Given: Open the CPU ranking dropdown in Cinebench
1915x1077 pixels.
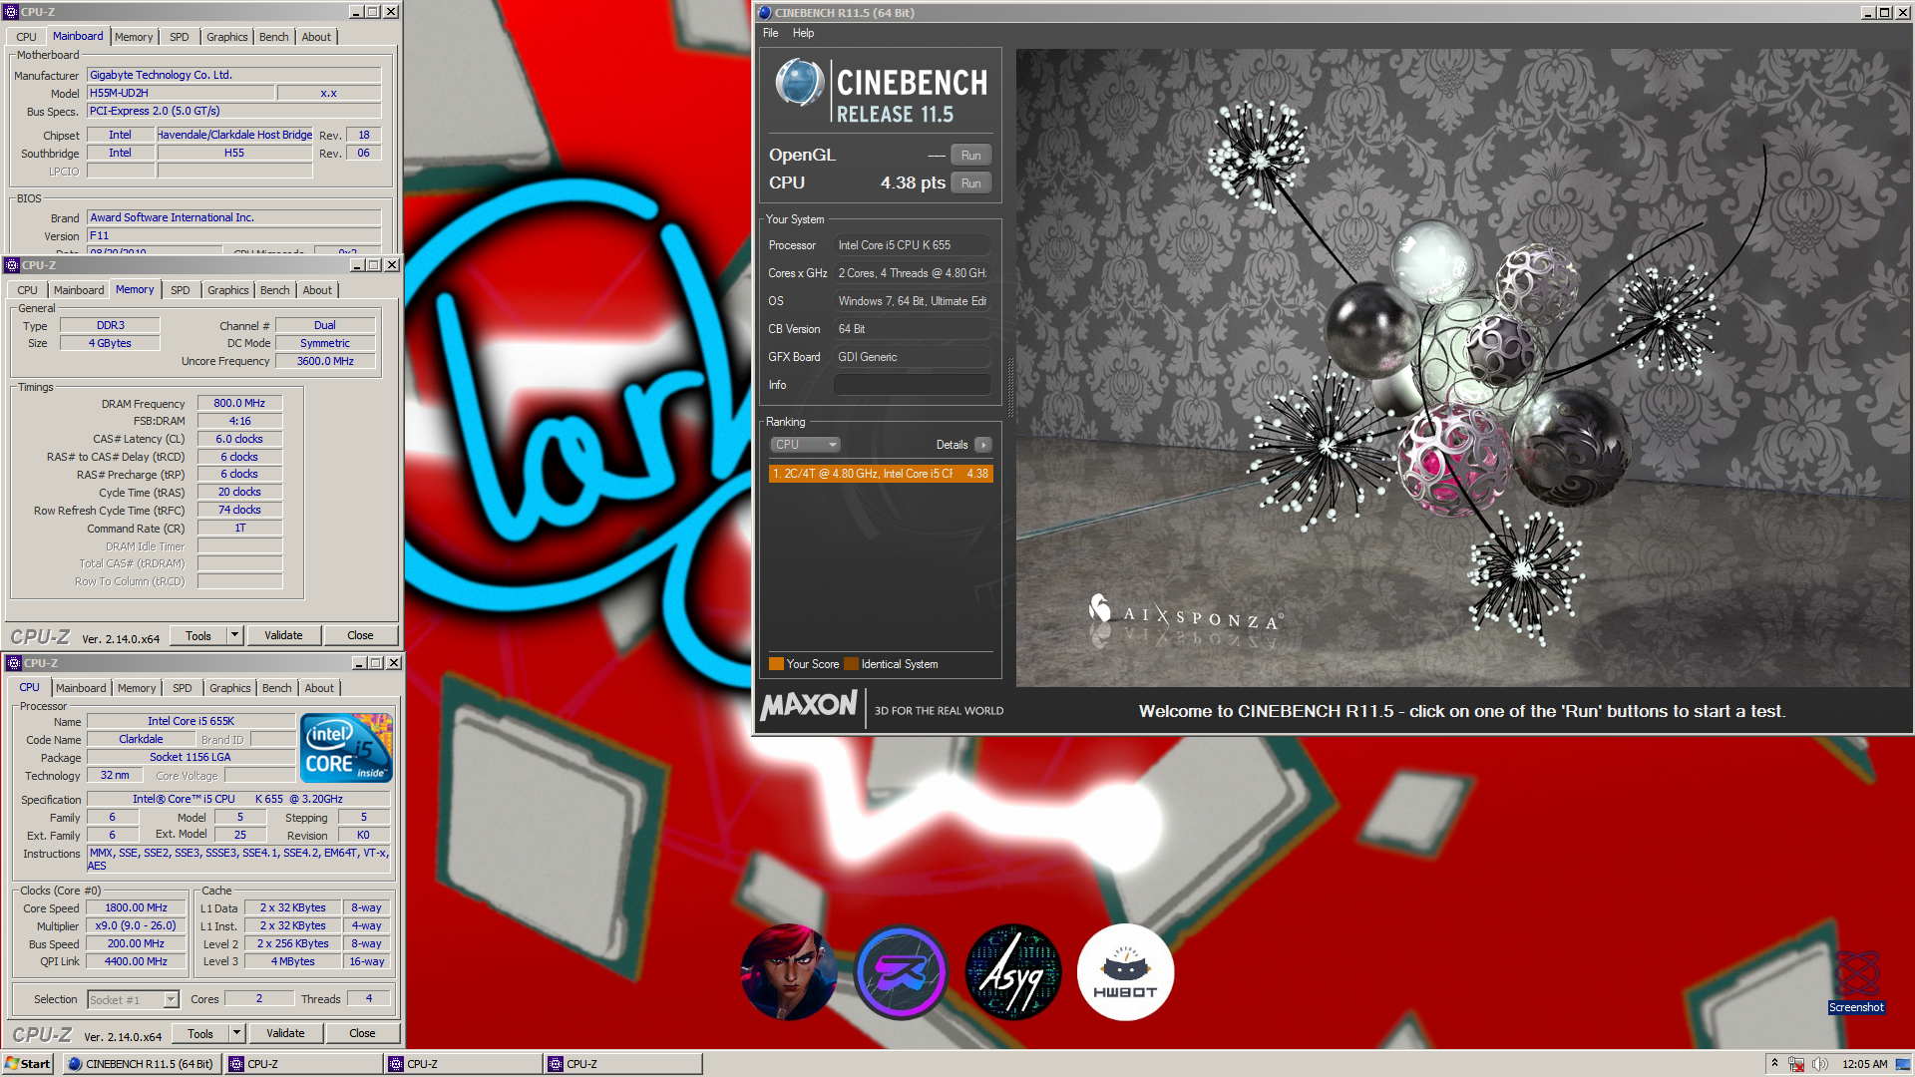Looking at the screenshot, I should (x=805, y=445).
